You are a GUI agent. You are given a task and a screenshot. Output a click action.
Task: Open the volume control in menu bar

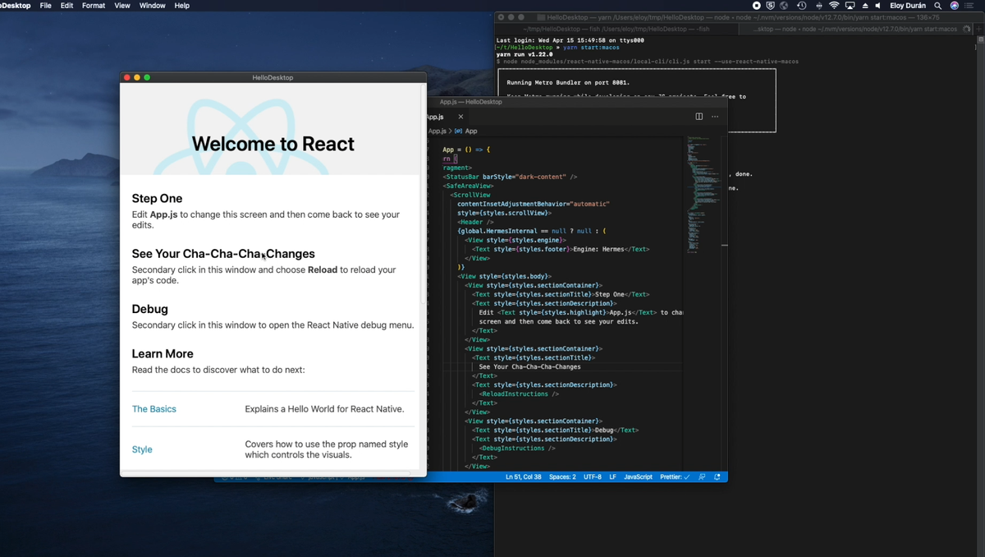click(x=879, y=5)
